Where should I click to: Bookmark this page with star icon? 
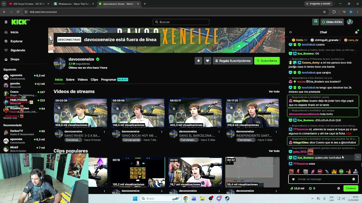pyautogui.click(x=324, y=12)
